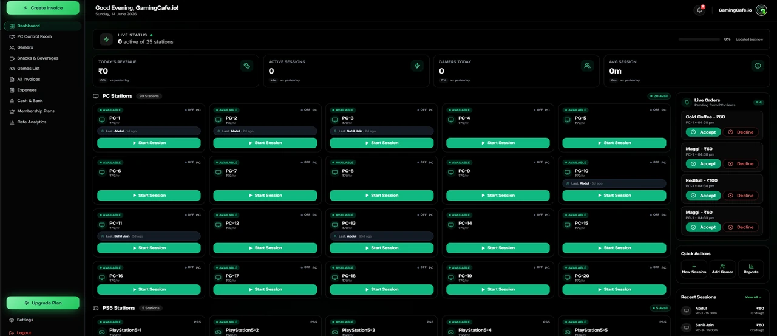The width and height of the screenshot is (777, 336).
Task: Start Session on PC-14
Action: (498, 248)
